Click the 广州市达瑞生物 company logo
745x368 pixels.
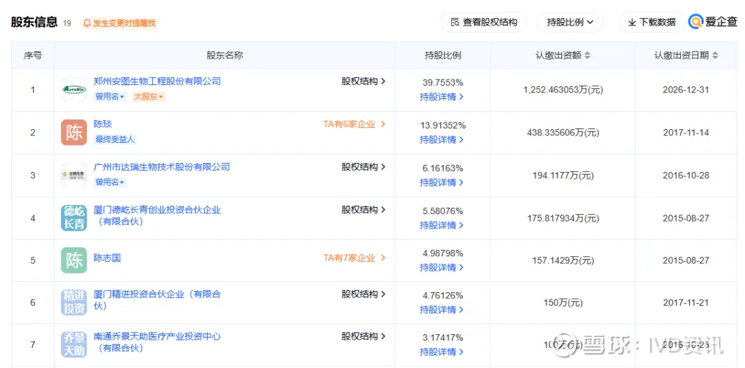click(x=74, y=175)
